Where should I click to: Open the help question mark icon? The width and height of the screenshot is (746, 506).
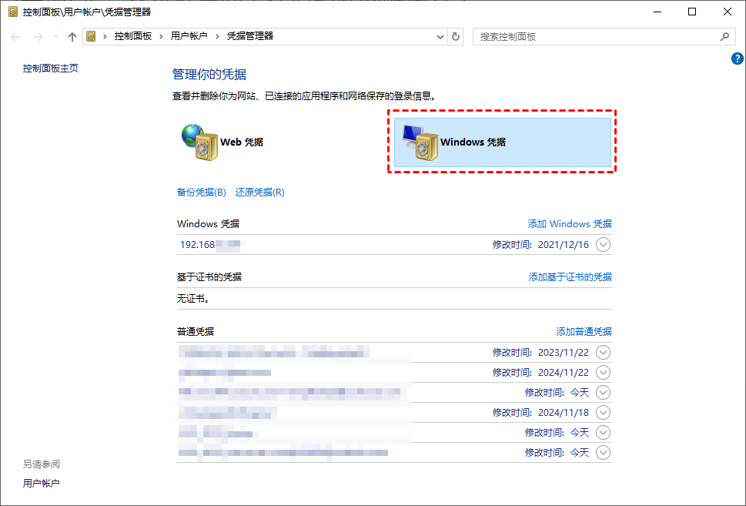737,59
